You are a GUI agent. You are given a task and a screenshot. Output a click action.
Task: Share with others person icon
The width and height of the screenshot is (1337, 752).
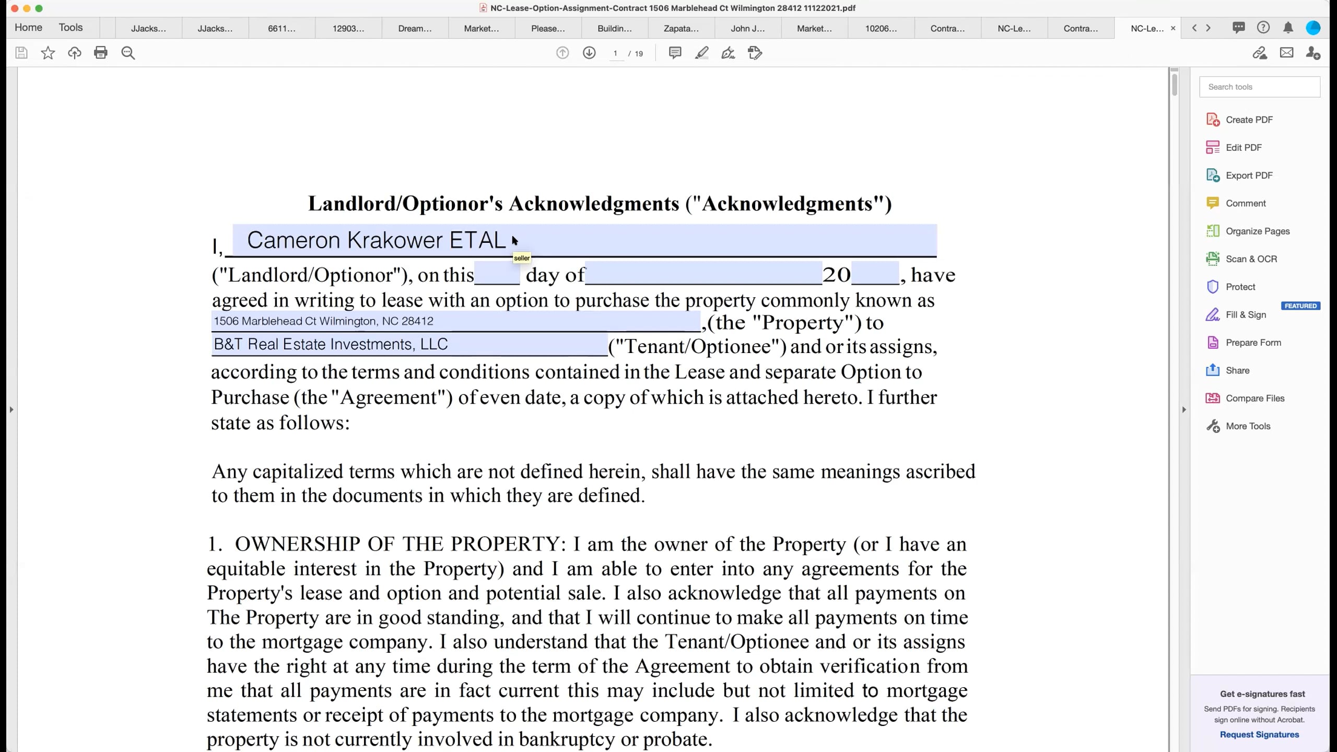pyautogui.click(x=1313, y=53)
